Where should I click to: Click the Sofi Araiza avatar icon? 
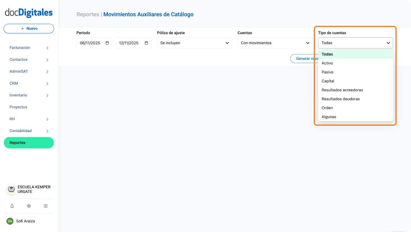click(10, 221)
